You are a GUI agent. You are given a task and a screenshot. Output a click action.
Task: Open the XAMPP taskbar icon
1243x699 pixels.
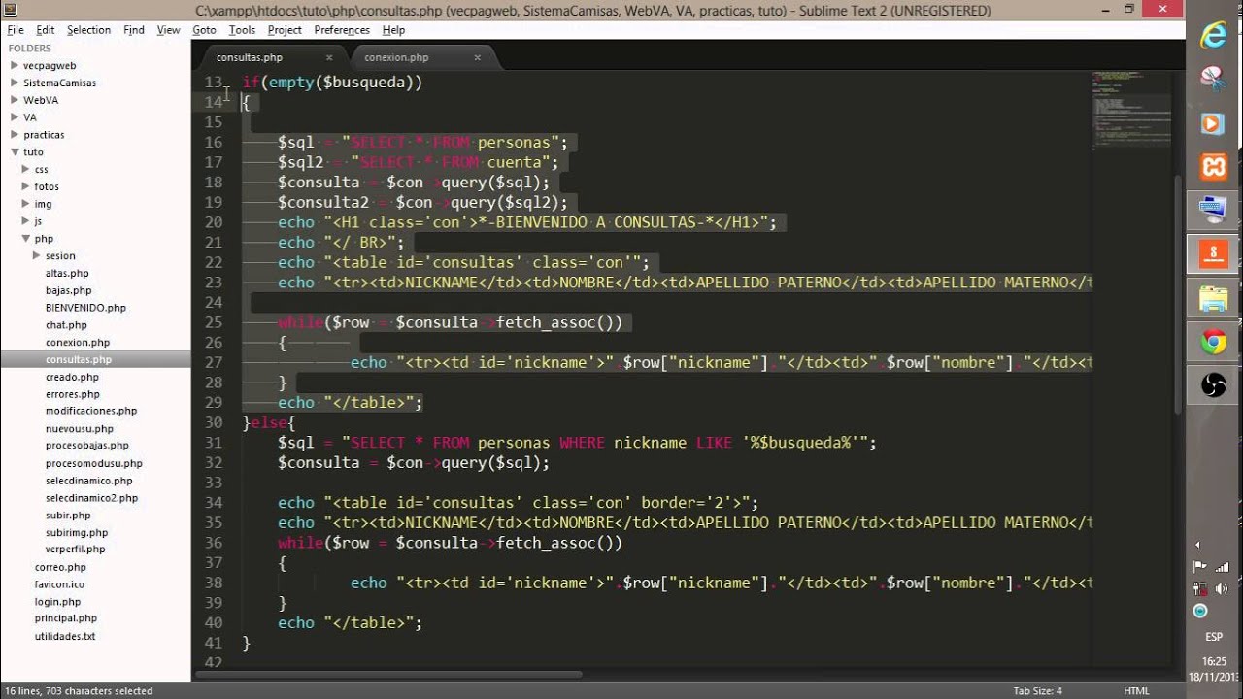tap(1213, 167)
